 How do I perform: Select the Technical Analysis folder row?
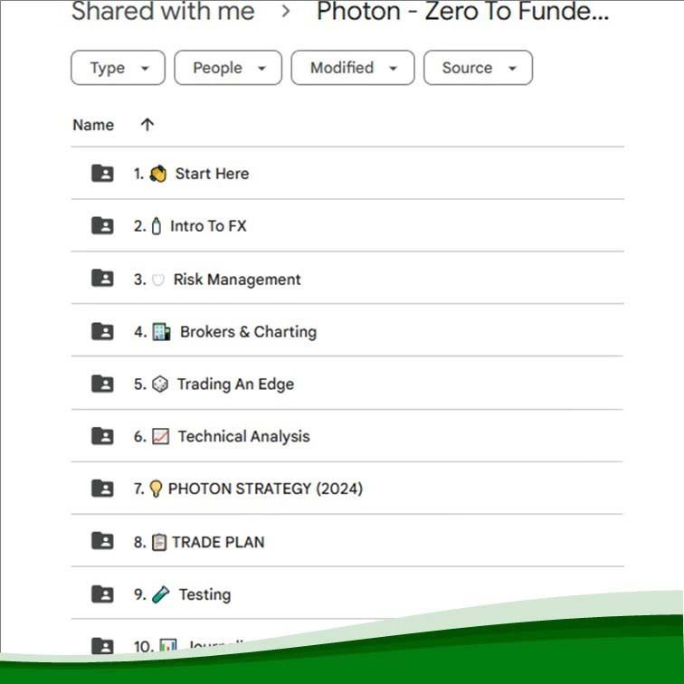point(347,436)
